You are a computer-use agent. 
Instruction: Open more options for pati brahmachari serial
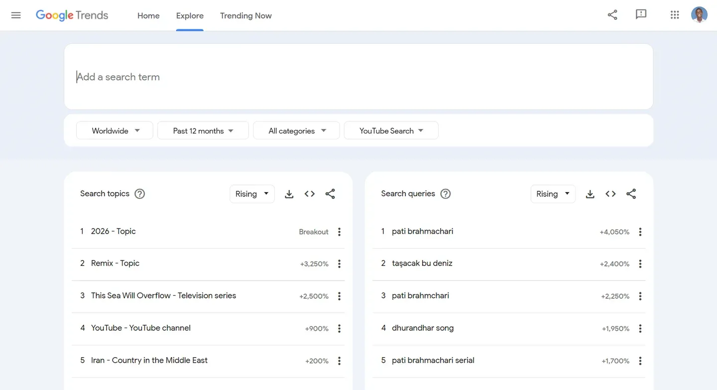tap(640, 361)
